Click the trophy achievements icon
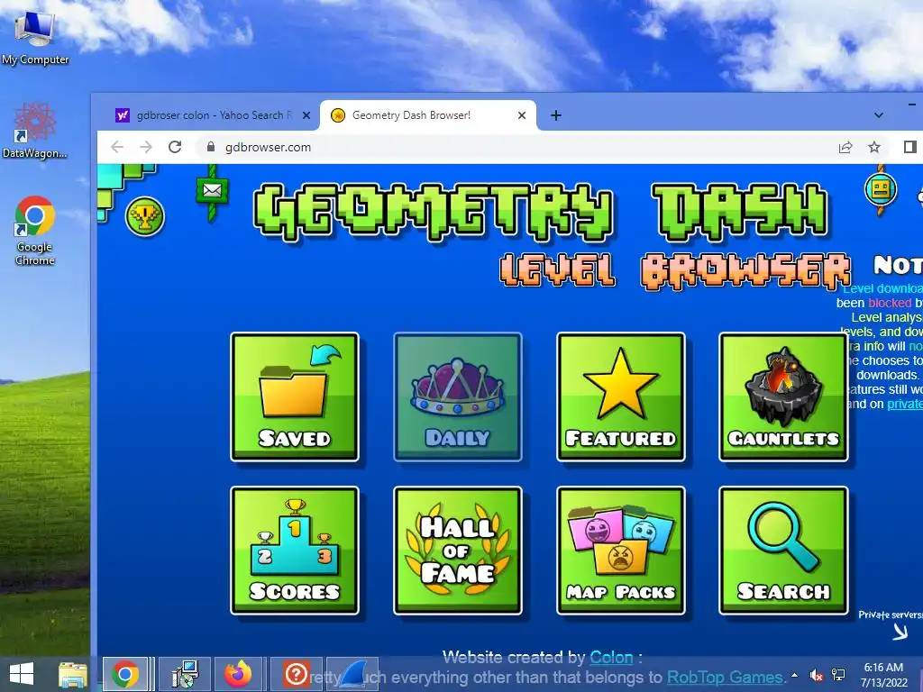The width and height of the screenshot is (923, 692). tap(145, 216)
